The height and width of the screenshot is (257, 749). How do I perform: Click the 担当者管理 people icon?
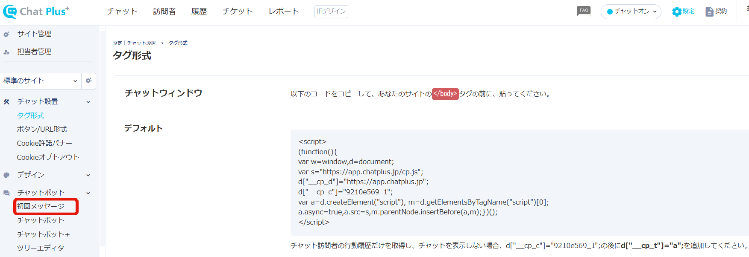point(6,52)
